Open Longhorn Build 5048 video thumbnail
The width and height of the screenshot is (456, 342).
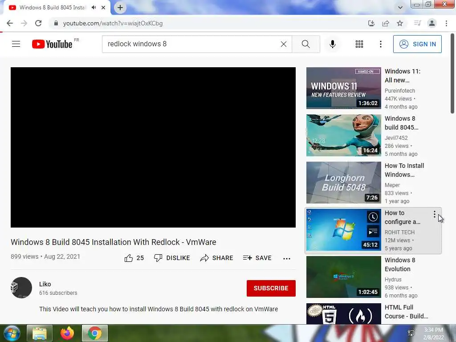click(343, 182)
